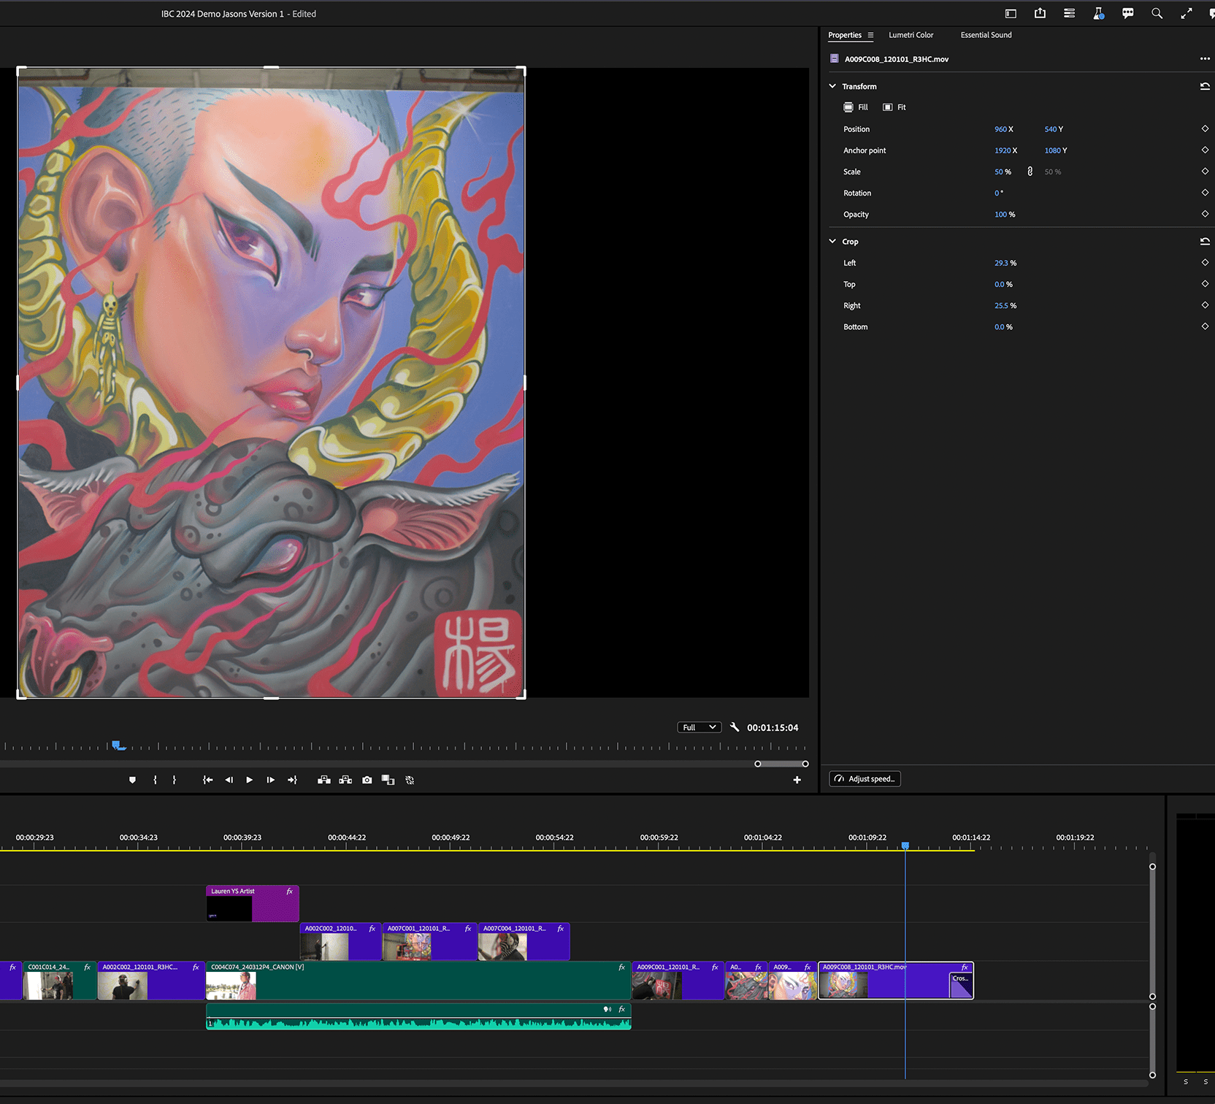Click the Export share icon in header
1215x1104 pixels.
pyautogui.click(x=1040, y=13)
